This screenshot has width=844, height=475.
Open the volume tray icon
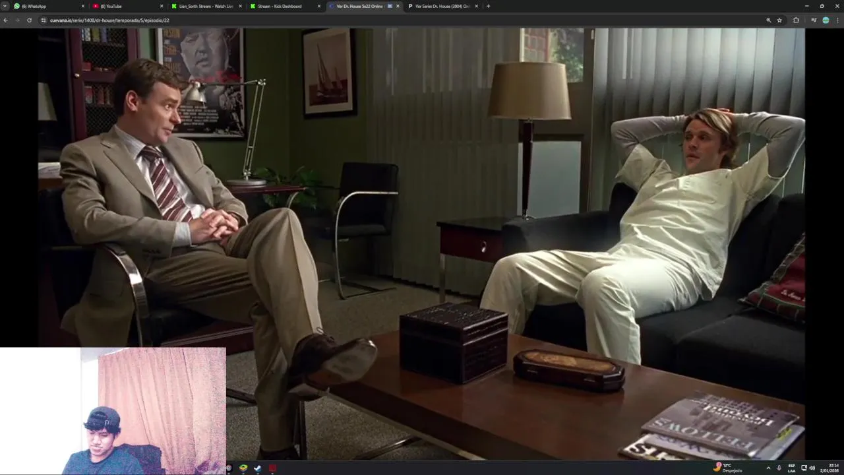point(812,468)
